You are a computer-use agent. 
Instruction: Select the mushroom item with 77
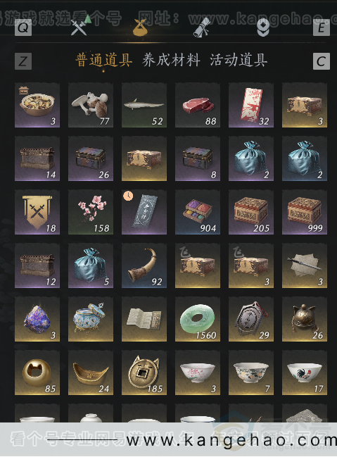pyautogui.click(x=91, y=105)
